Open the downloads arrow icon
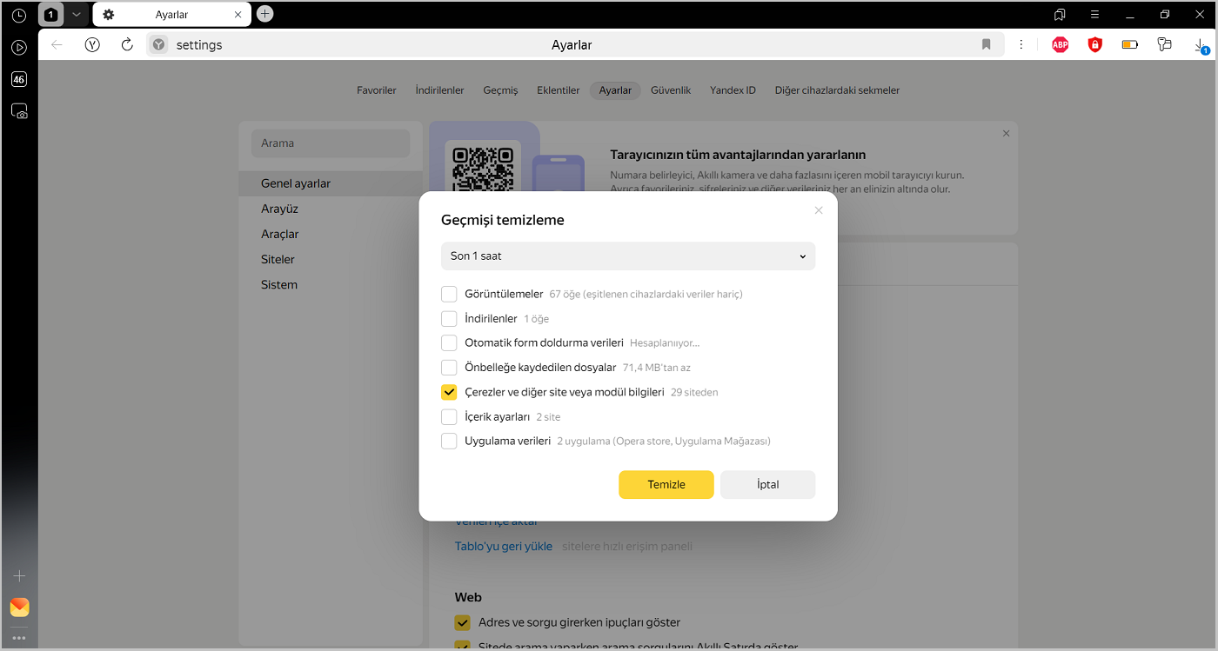 click(x=1201, y=44)
